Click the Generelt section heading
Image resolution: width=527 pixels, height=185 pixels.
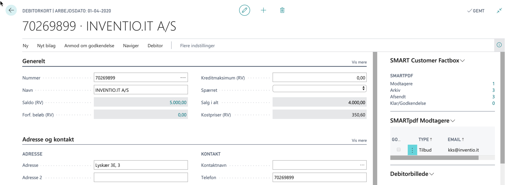pos(34,61)
